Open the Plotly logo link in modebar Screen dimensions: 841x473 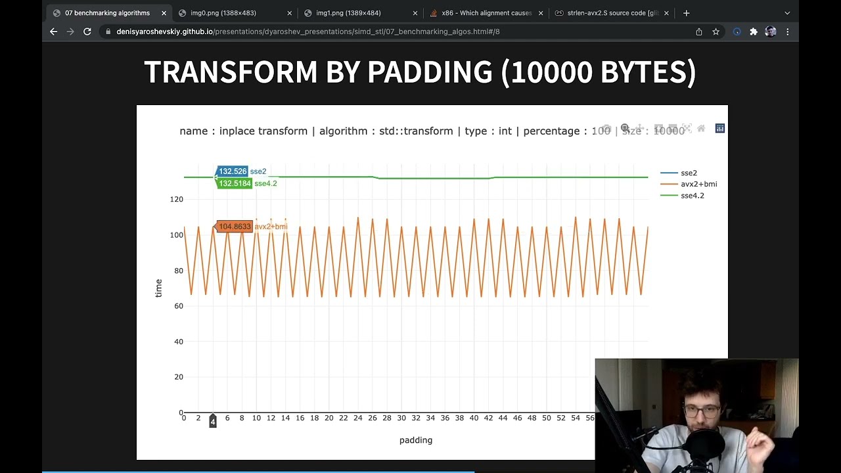point(720,128)
